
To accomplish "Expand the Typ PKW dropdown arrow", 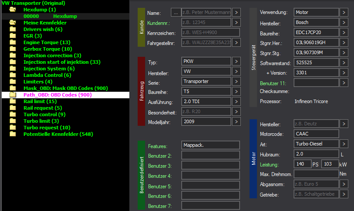I will pyautogui.click(x=236, y=62).
